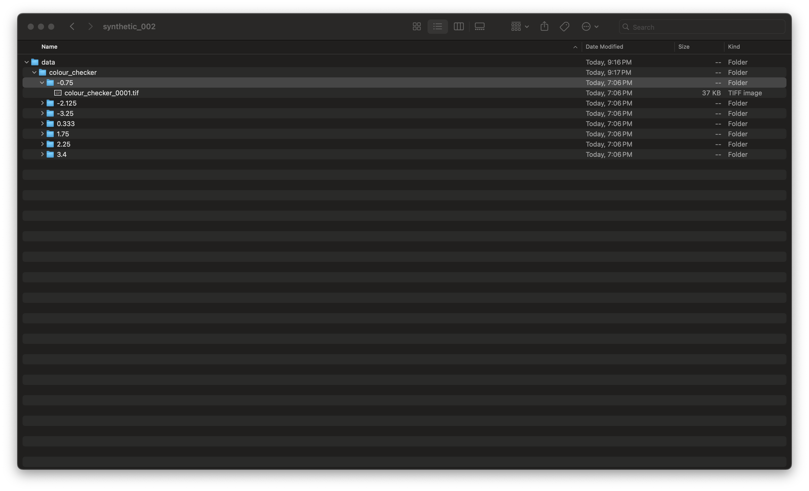Image resolution: width=809 pixels, height=491 pixels.
Task: Open the Group By dropdown
Action: [519, 27]
